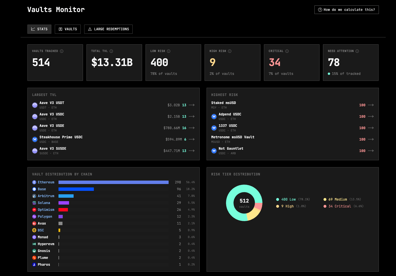This screenshot has height=276, width=396.
Task: Click the Solana count '29'
Action: [179, 203]
